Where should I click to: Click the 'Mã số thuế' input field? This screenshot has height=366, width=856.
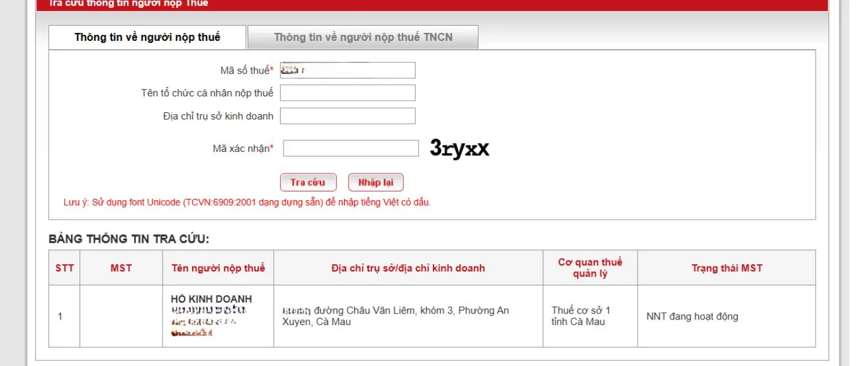tap(347, 71)
